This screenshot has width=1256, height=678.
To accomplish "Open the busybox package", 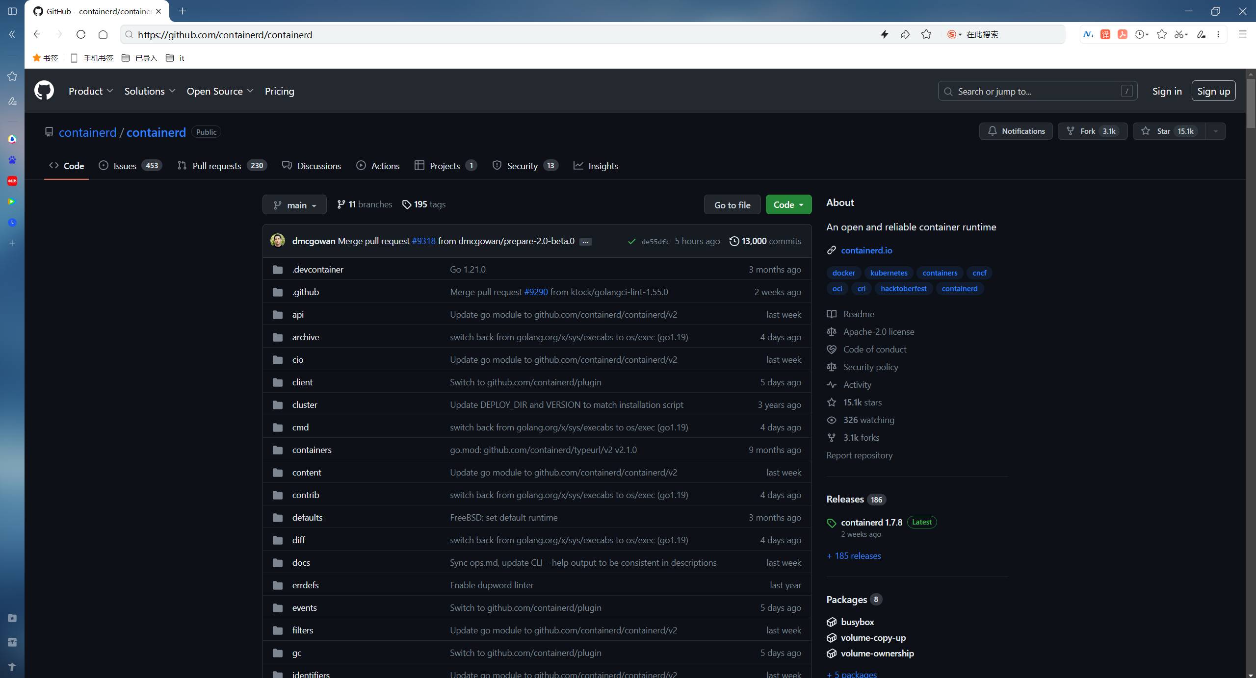I will click(857, 622).
